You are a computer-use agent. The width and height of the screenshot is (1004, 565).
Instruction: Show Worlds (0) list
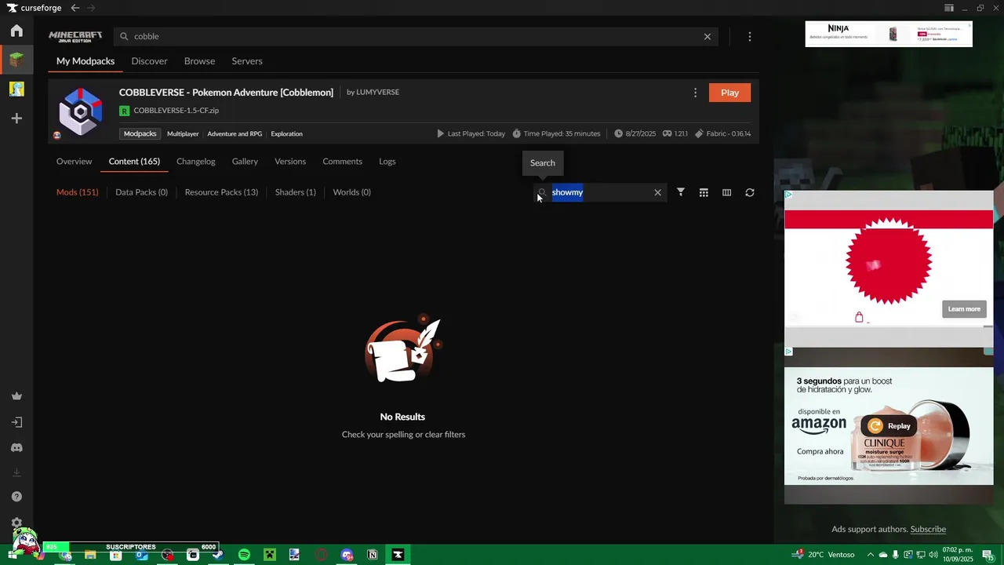pyautogui.click(x=351, y=192)
